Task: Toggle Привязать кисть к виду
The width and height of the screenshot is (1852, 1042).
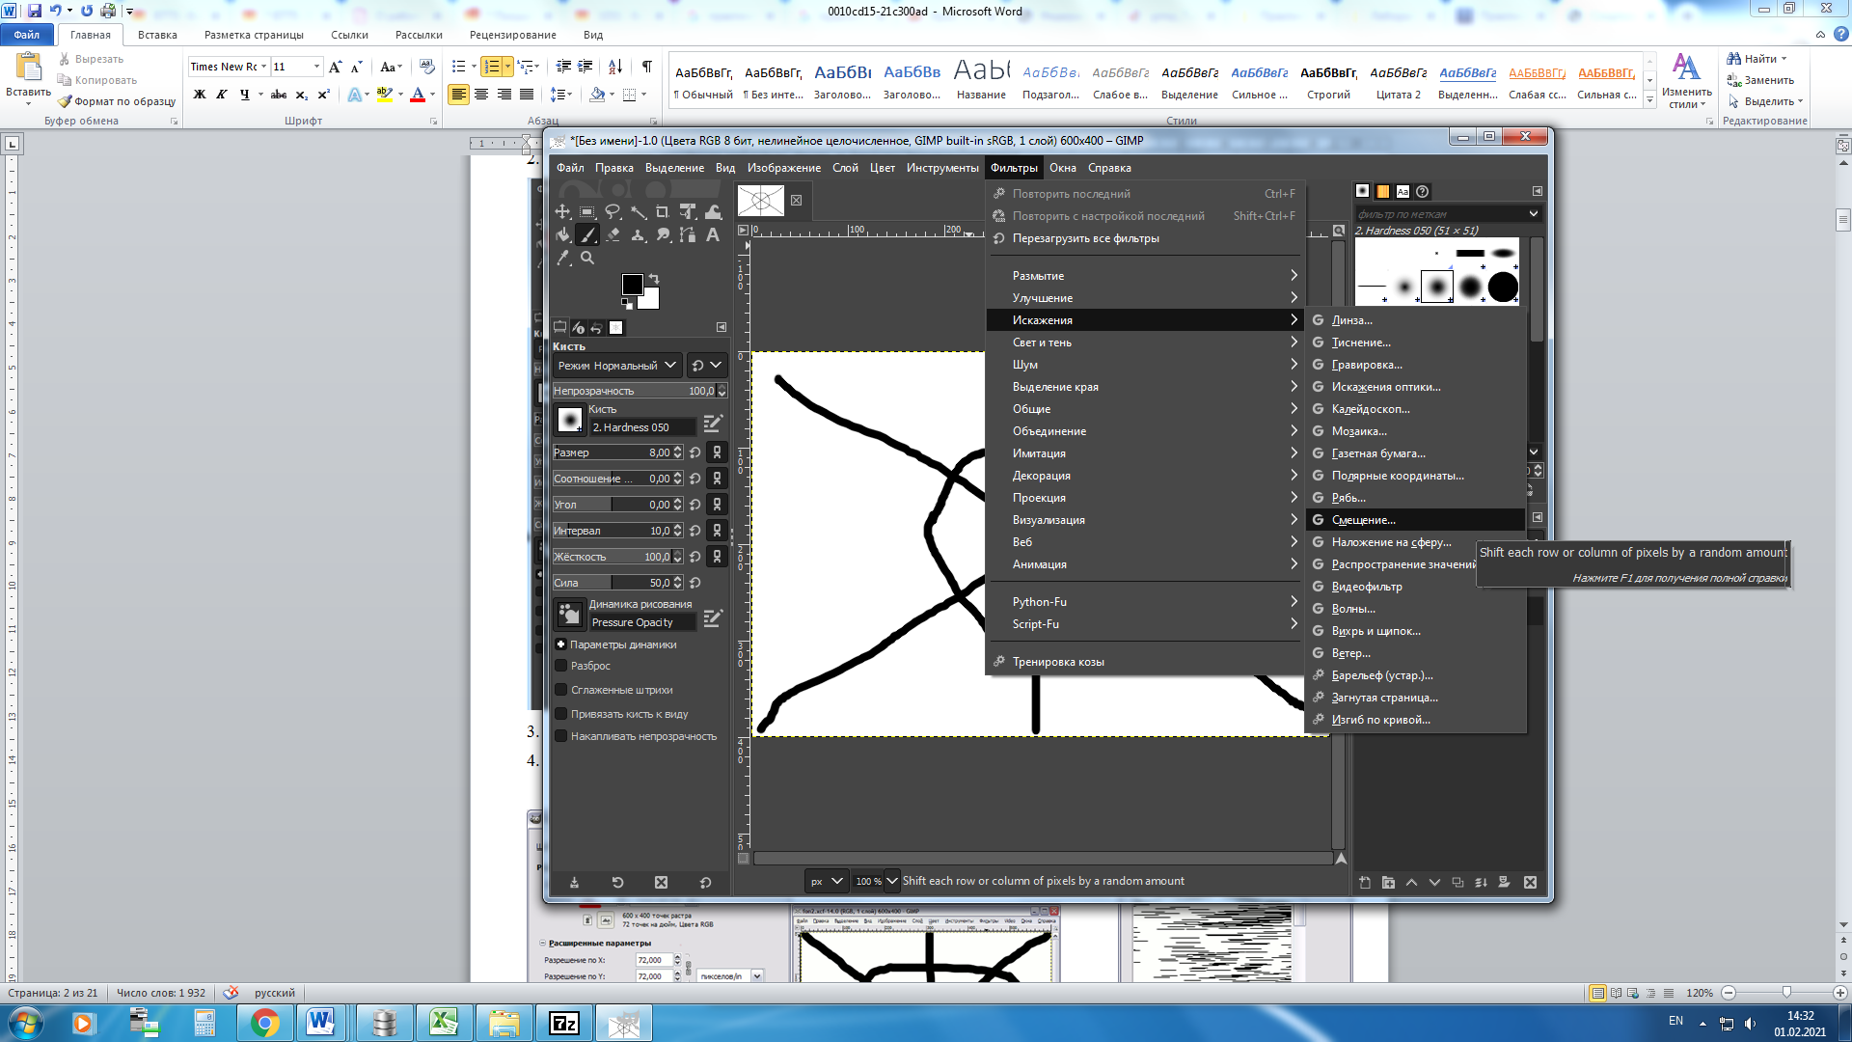Action: [x=562, y=712]
